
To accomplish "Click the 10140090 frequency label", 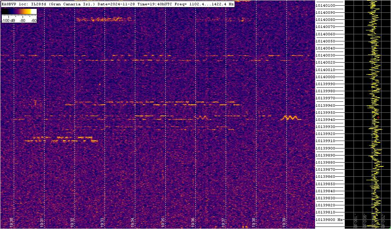I will tap(325, 12).
